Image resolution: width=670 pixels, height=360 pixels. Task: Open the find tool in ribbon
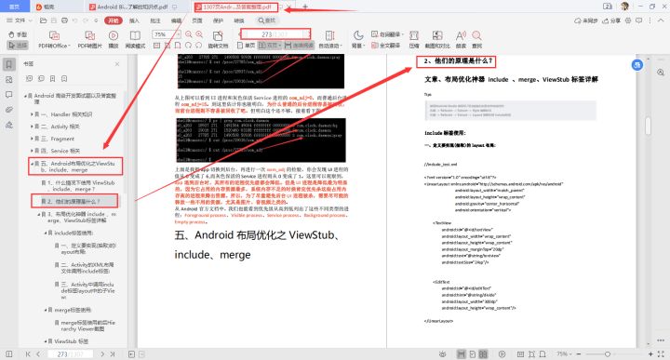pos(476,40)
